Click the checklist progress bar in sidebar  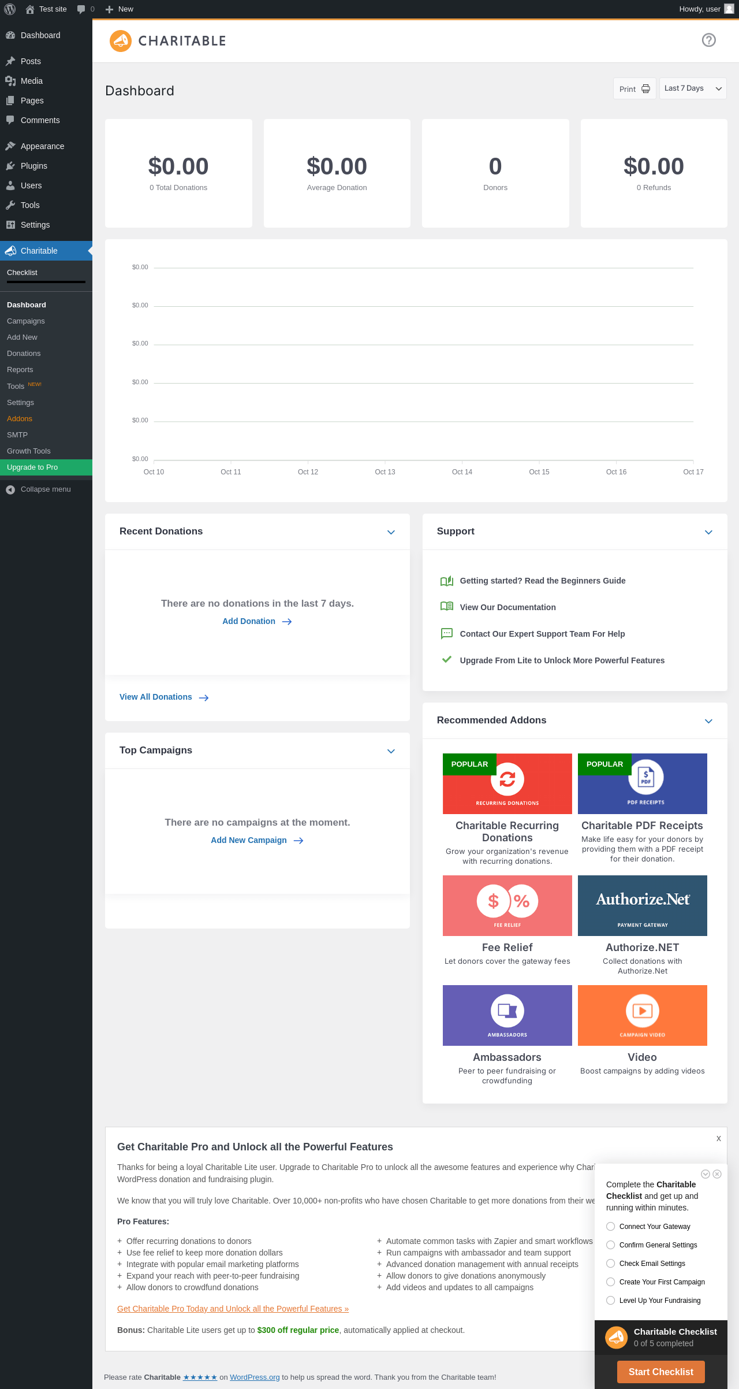coord(46,282)
